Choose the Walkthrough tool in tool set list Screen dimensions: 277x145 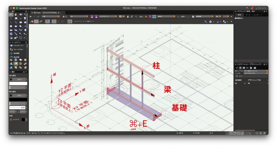pyautogui.click(x=17, y=49)
